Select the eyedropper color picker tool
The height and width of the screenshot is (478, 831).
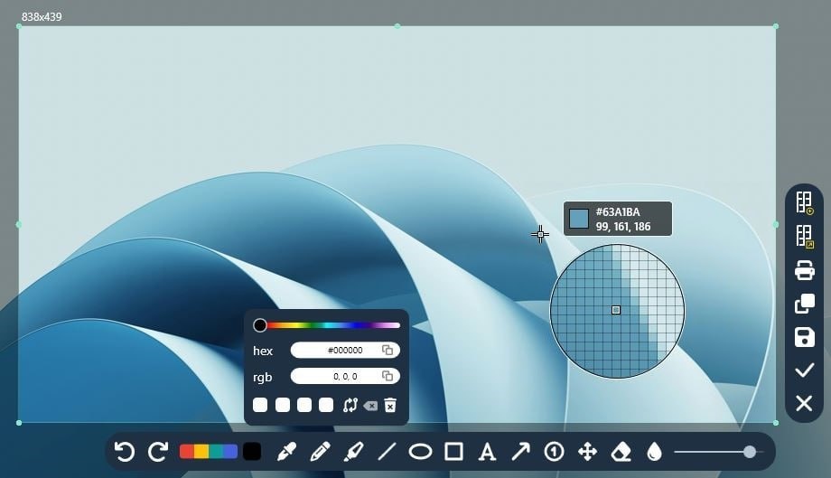286,452
